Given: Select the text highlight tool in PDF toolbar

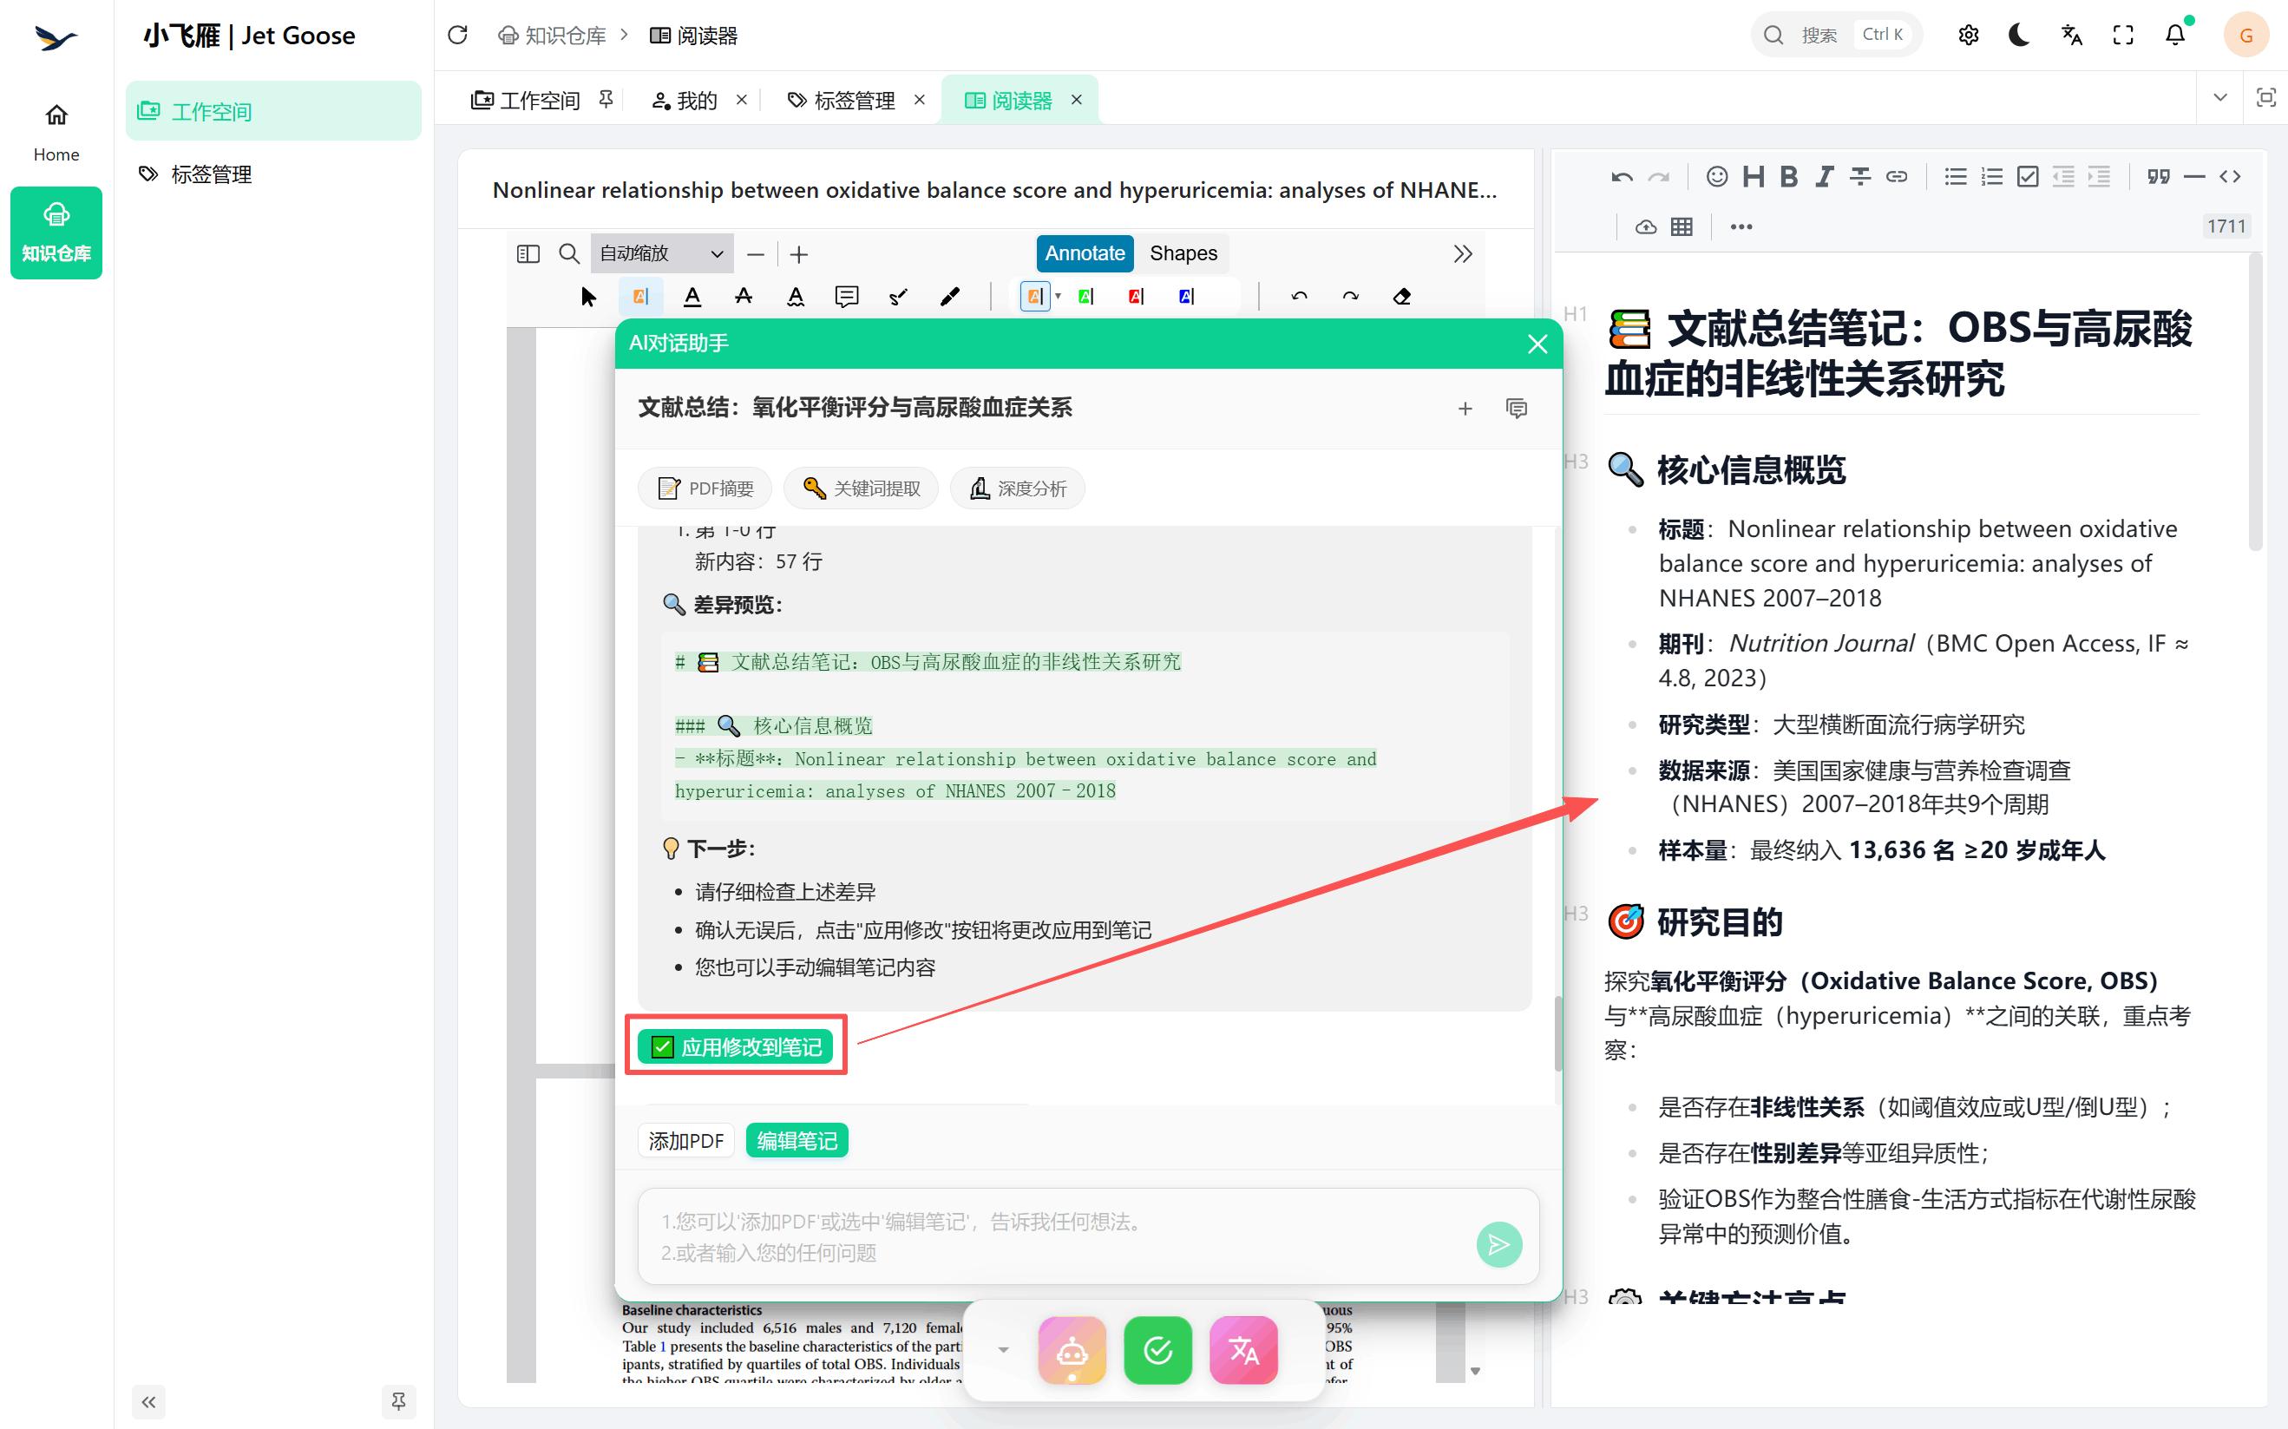Looking at the screenshot, I should 640,296.
